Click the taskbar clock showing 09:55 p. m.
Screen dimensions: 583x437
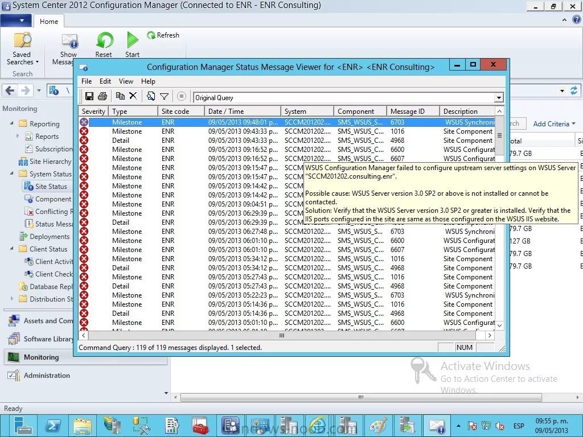pyautogui.click(x=552, y=426)
